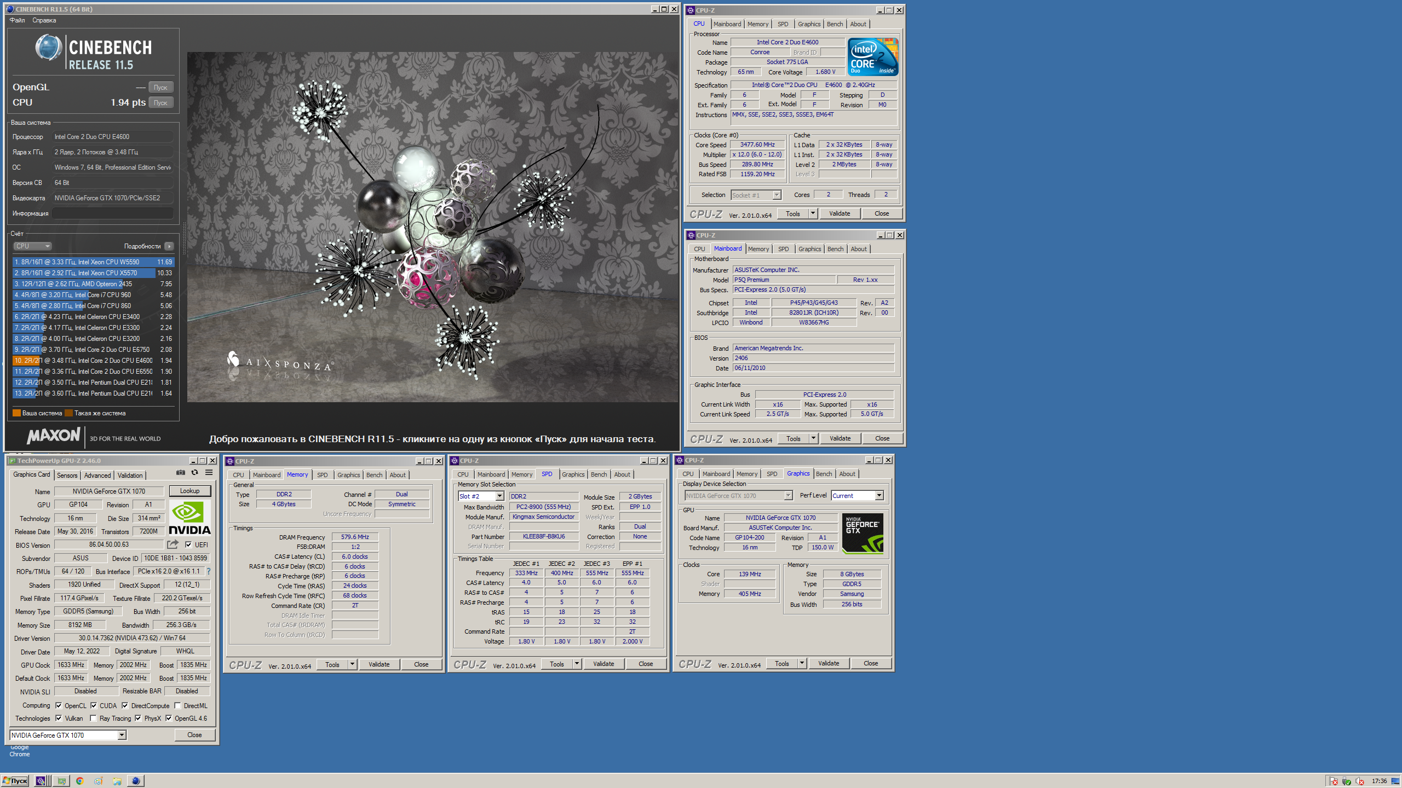Open the Perf Level Current dropdown

(x=857, y=495)
